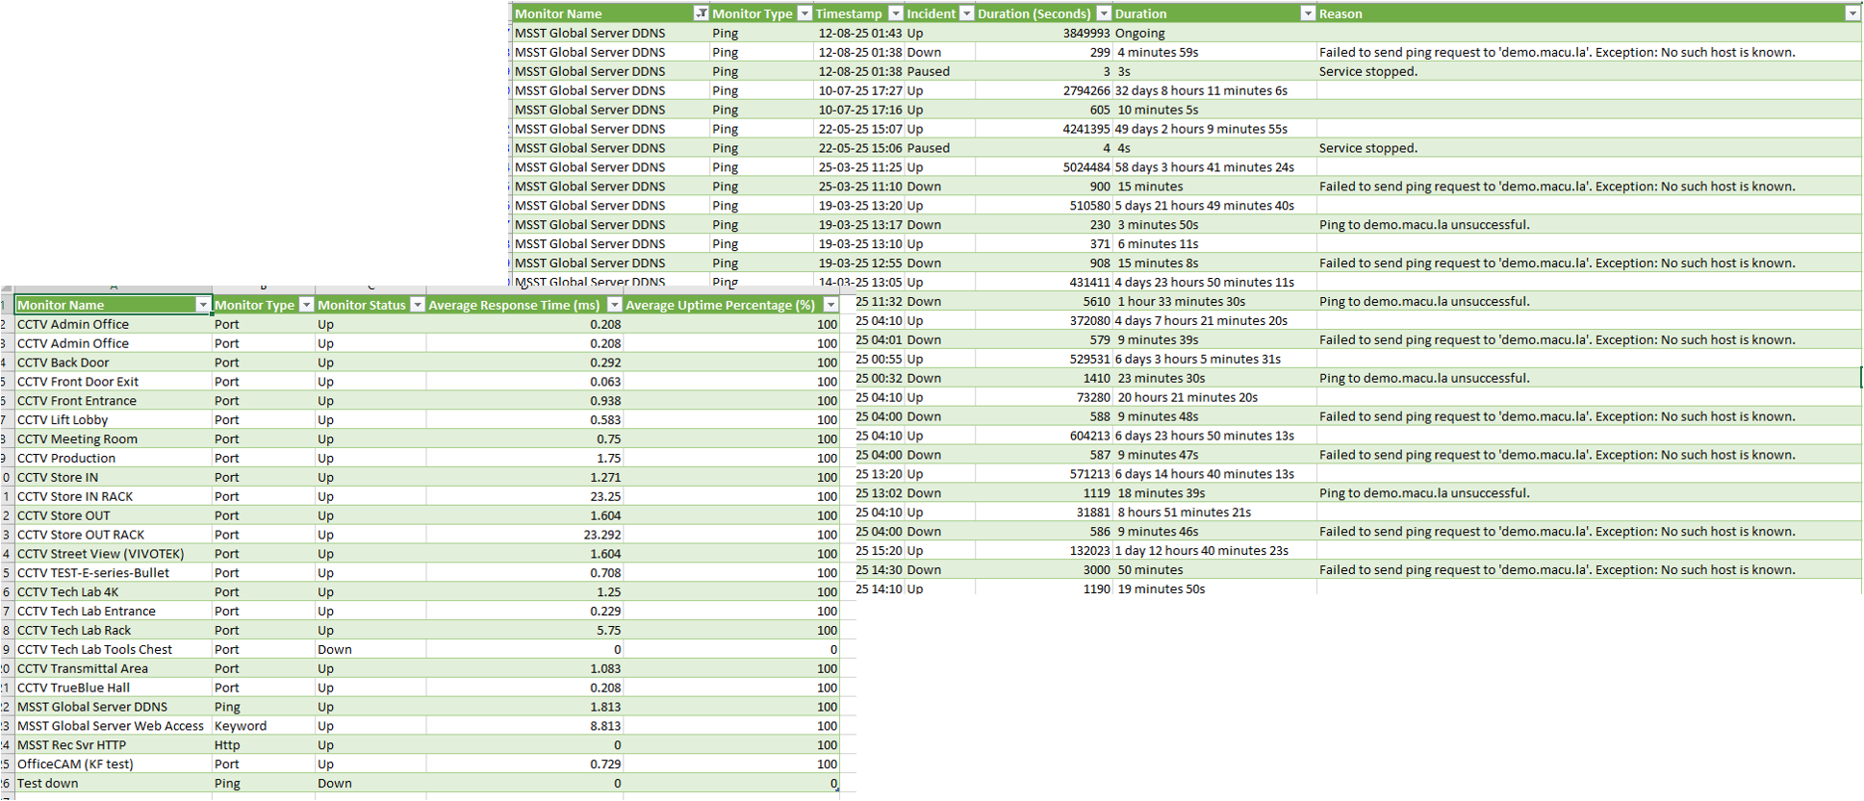Viewport: 1864px width, 801px height.
Task: Select the 3849993 duration seconds cell
Action: pos(1085,33)
